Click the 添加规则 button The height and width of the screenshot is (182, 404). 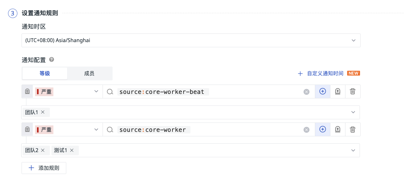44,168
